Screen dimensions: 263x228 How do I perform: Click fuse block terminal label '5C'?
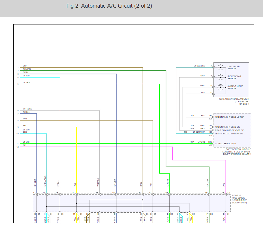[150, 193]
